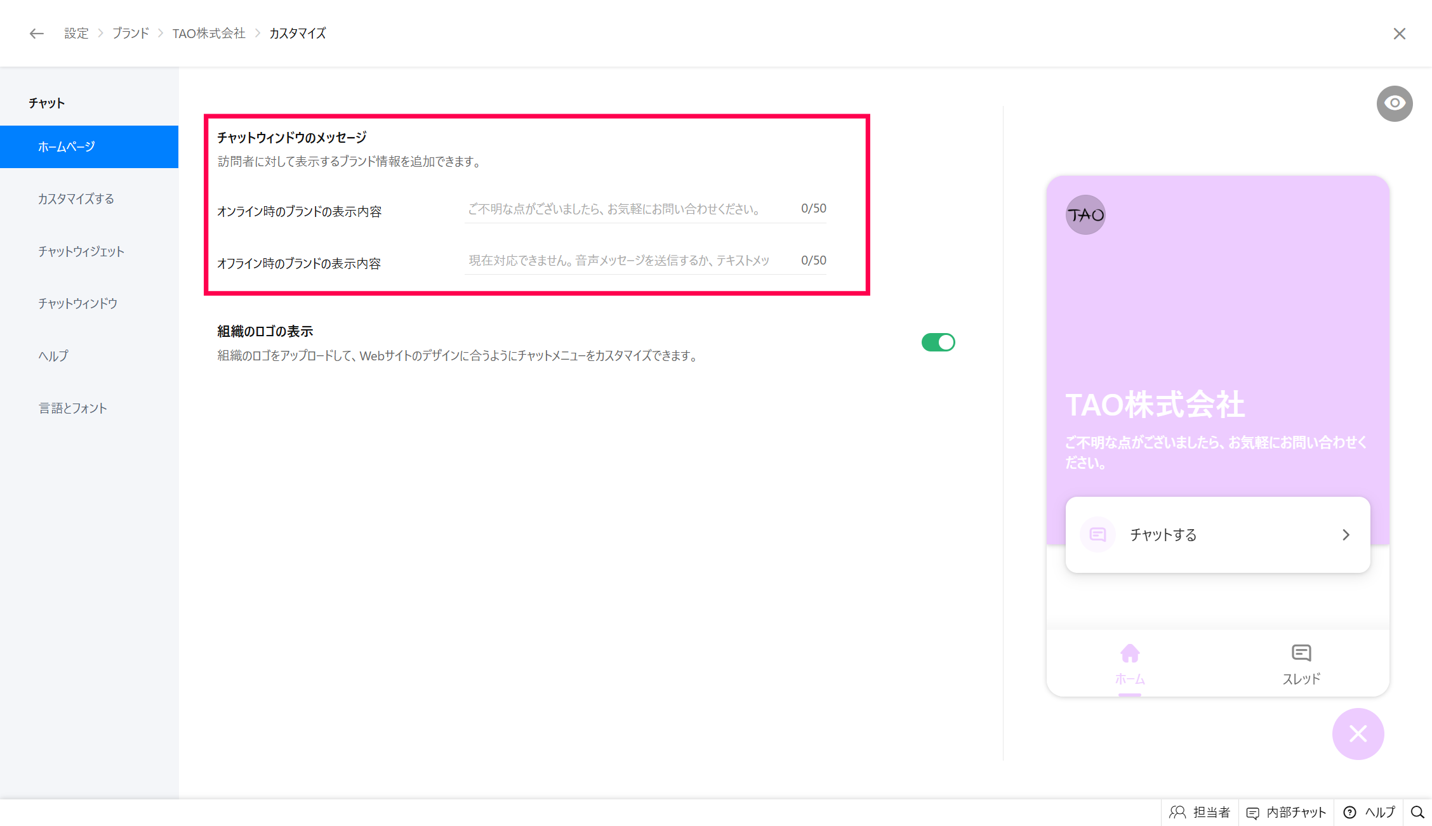Navigate to TAO株式会社 breadcrumb
The width and height of the screenshot is (1432, 826).
coord(209,34)
